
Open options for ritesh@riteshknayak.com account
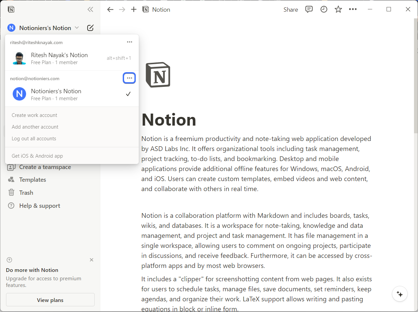coord(129,42)
